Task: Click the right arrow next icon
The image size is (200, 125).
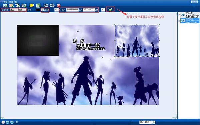Action: (52, 5)
